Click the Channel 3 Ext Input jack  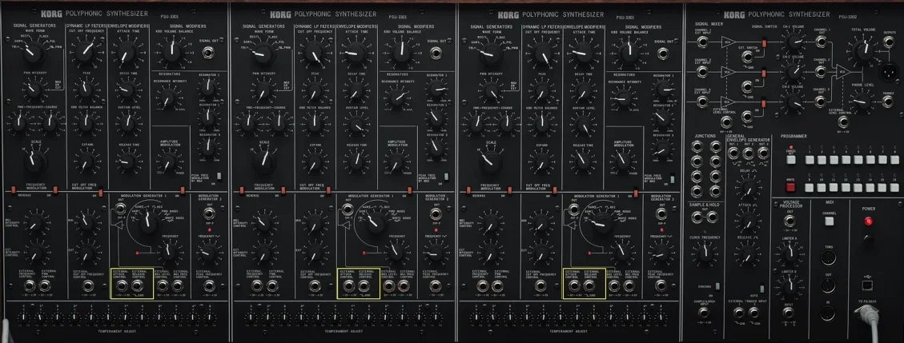[702, 102]
